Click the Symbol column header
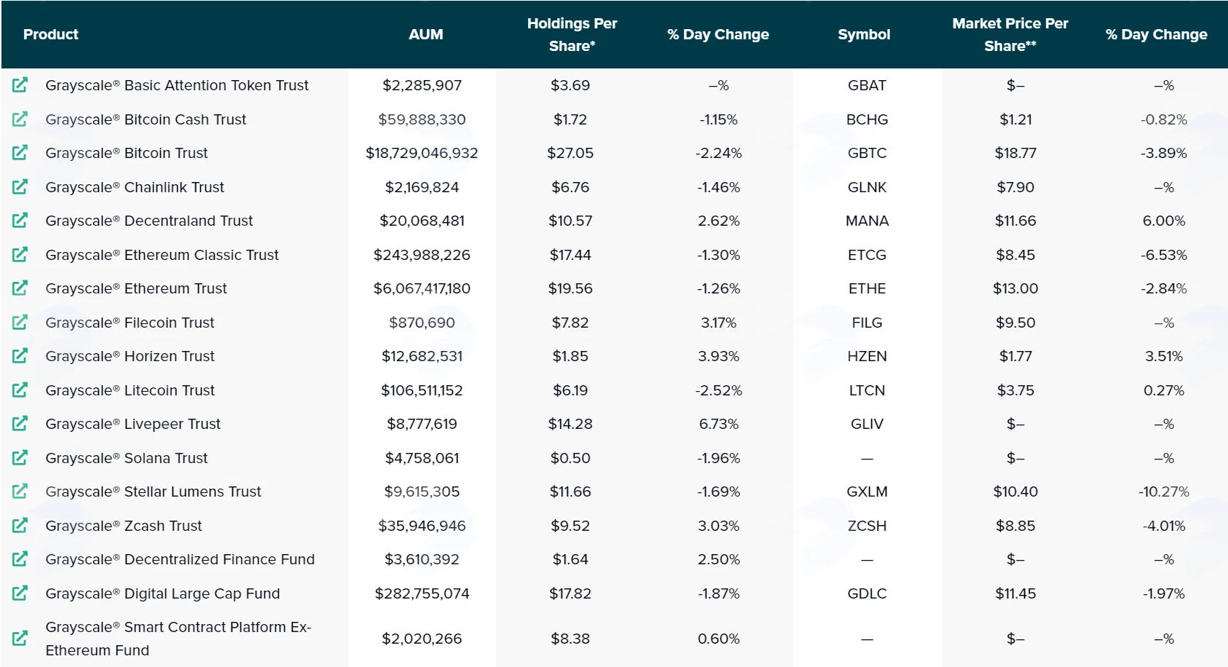Screen dimensions: 1228x667 [x=864, y=34]
